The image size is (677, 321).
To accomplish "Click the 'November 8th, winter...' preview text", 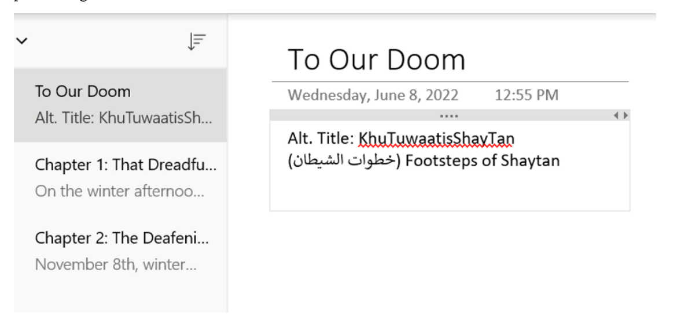I will (x=116, y=264).
